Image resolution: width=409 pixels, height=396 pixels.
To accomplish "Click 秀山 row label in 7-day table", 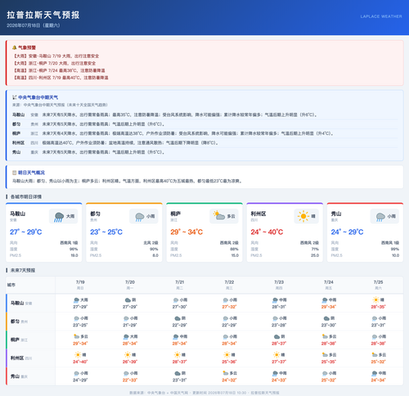I will (x=19, y=376).
